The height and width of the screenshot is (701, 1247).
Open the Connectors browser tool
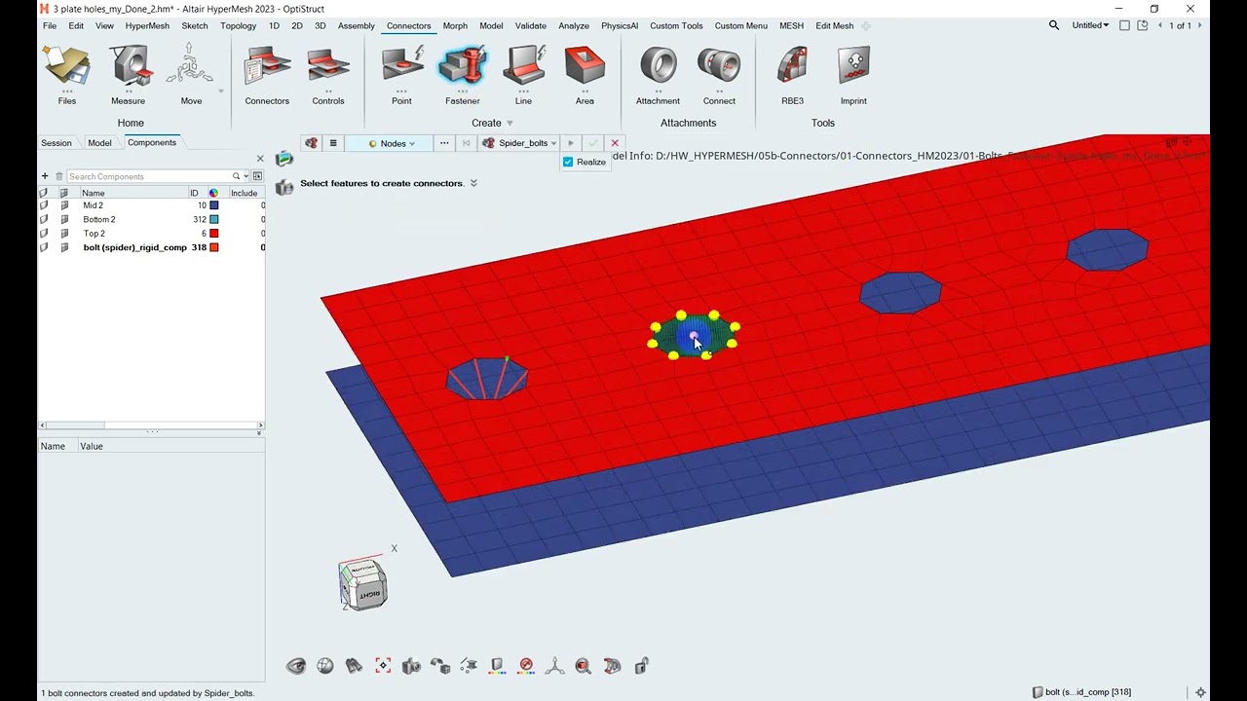click(267, 74)
